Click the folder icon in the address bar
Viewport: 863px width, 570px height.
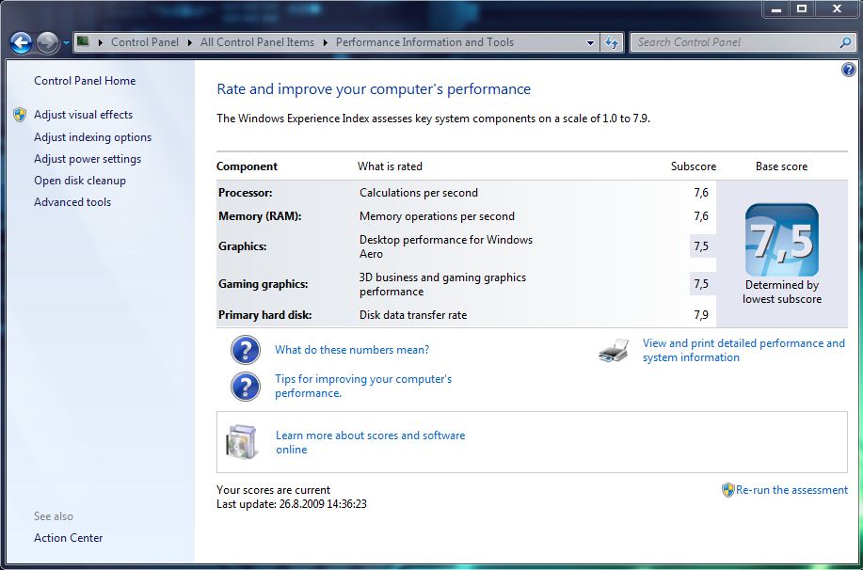tap(83, 42)
